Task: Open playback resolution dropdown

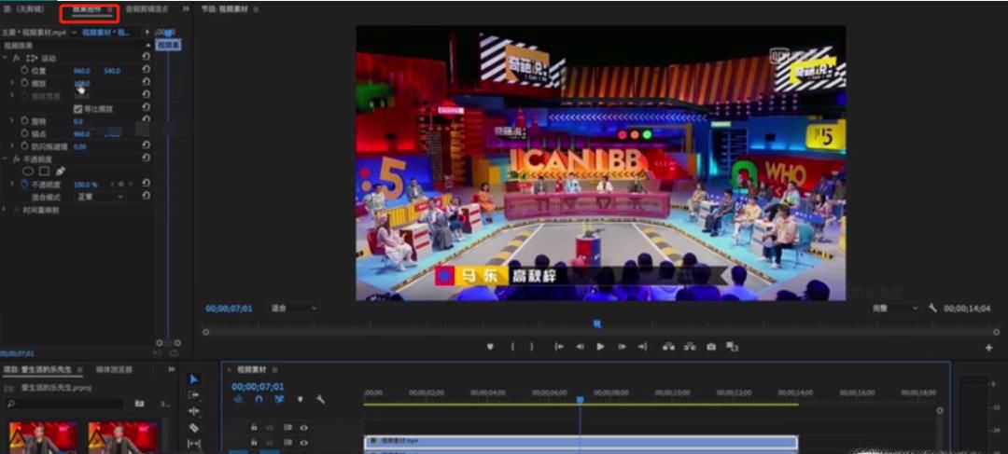Action: [895, 309]
